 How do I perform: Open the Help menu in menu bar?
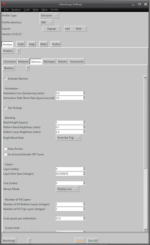36,10
